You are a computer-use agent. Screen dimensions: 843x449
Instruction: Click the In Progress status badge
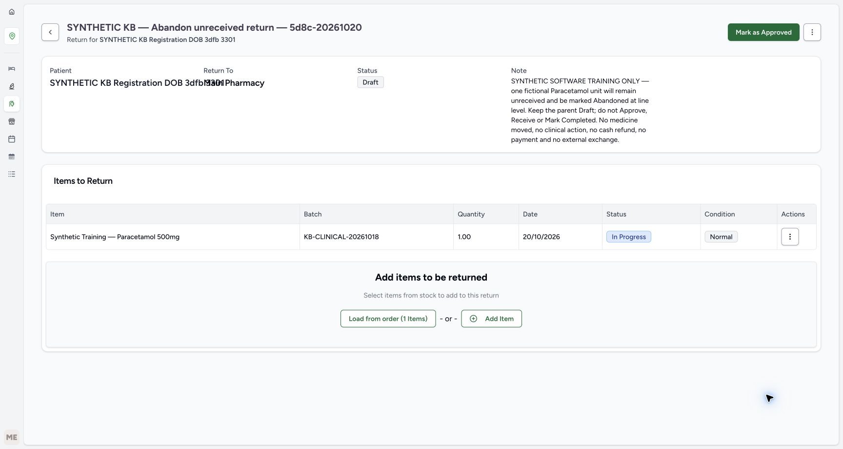pyautogui.click(x=628, y=237)
